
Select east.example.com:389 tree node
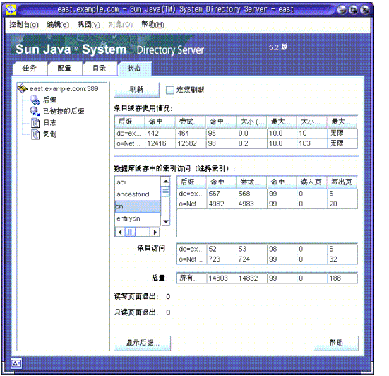point(64,88)
